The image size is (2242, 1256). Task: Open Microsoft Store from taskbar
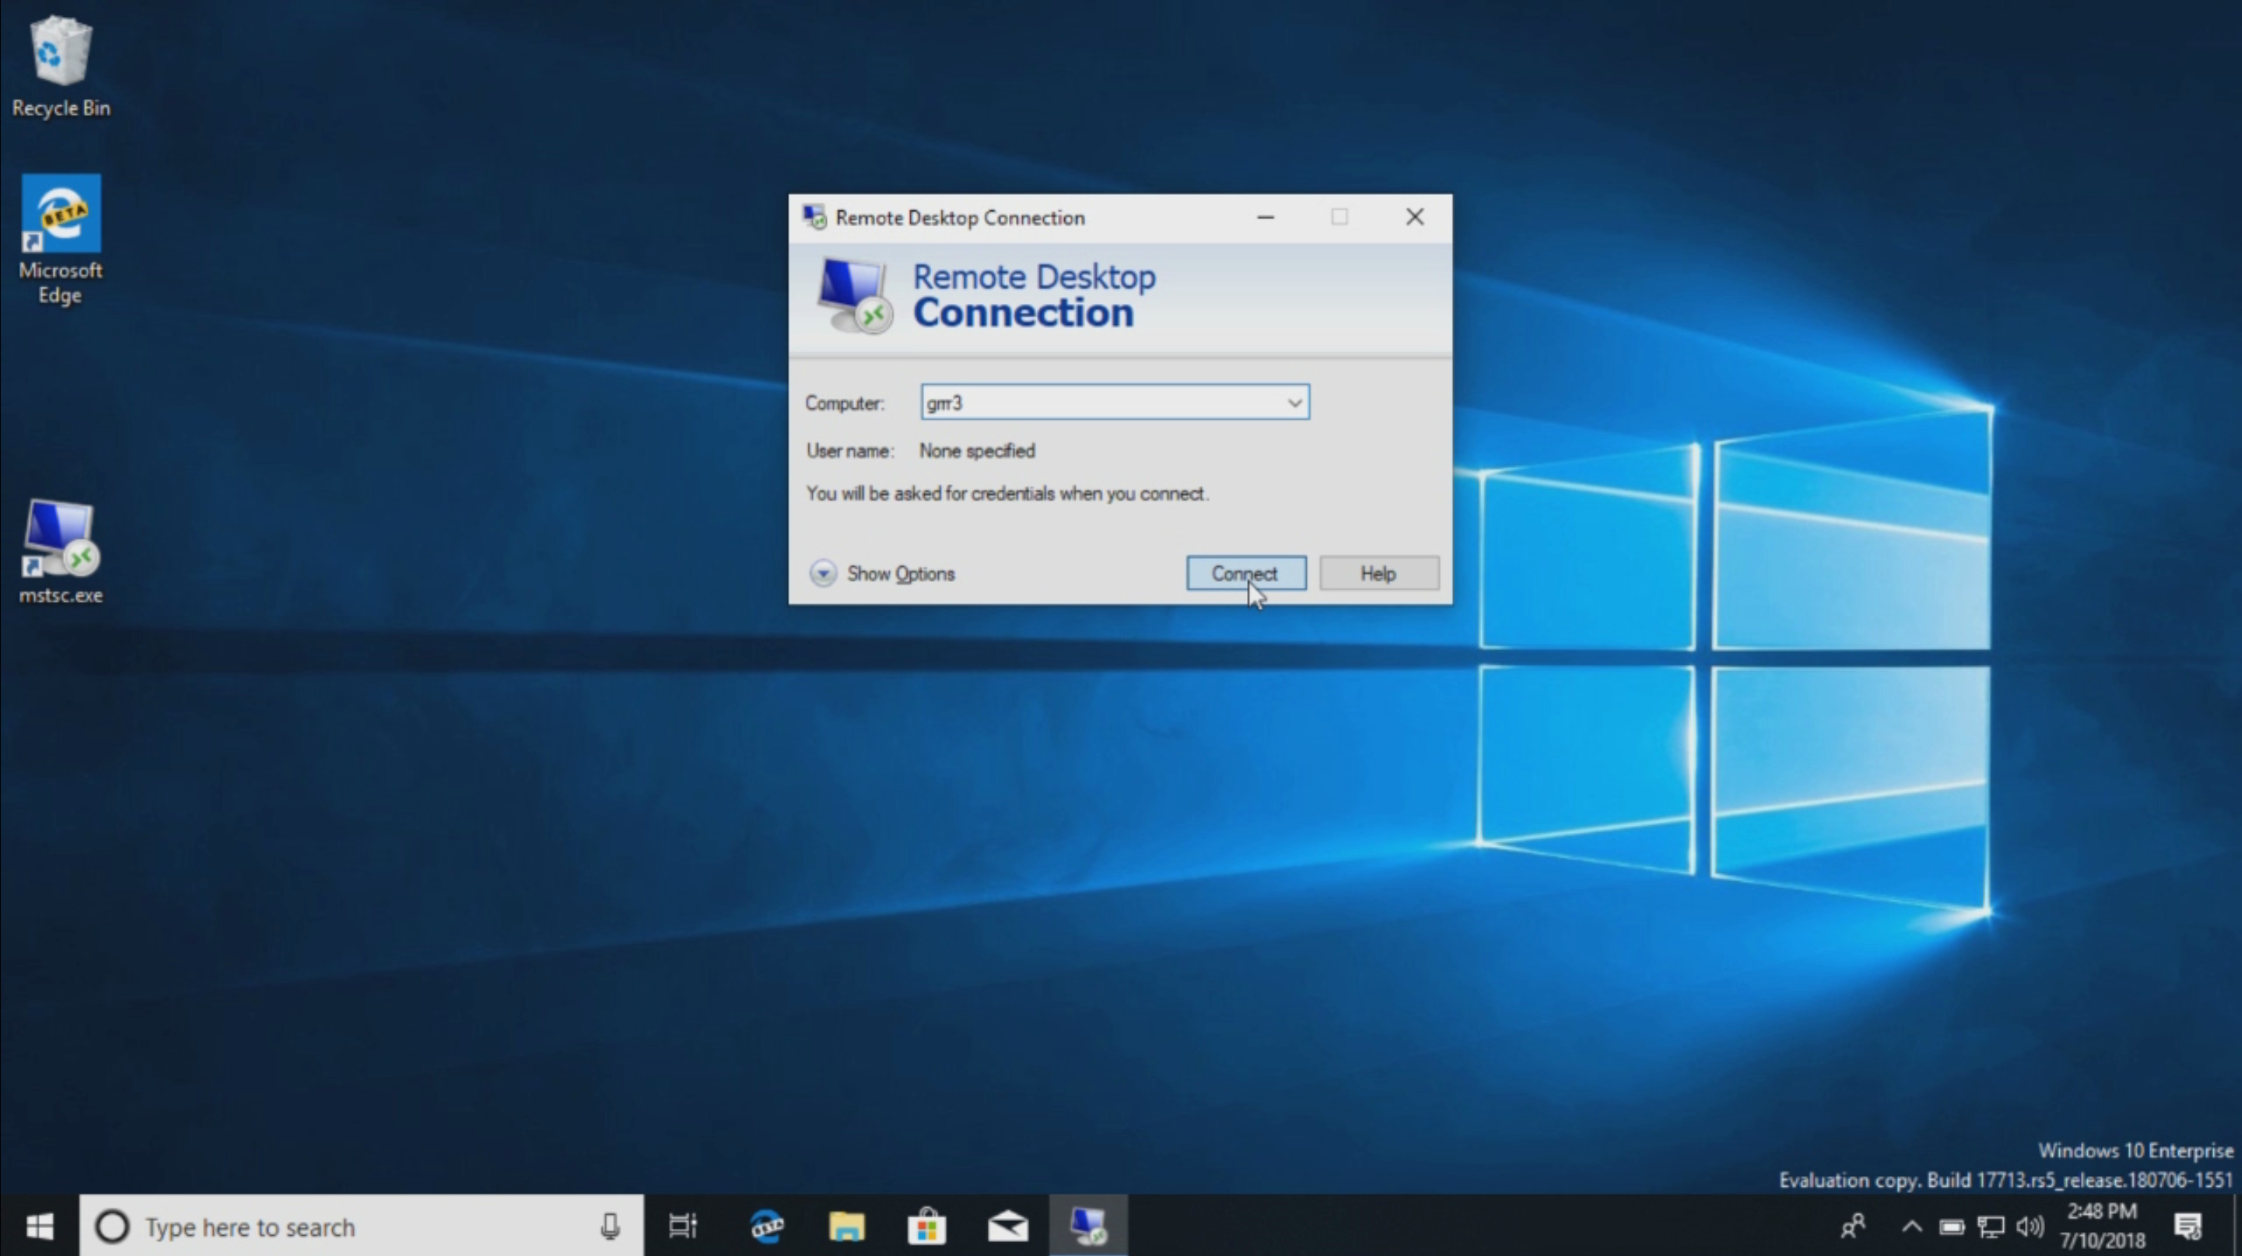(927, 1225)
